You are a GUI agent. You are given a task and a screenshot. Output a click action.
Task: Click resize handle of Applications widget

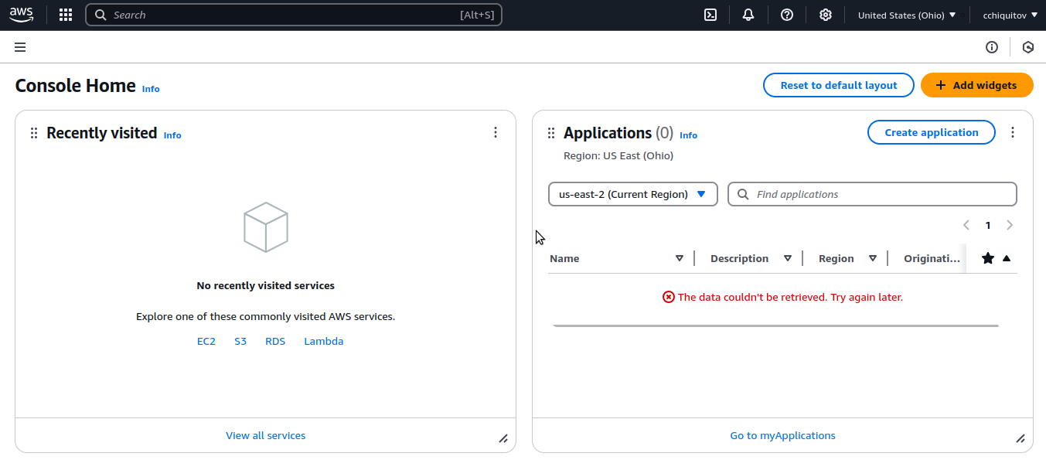click(x=1020, y=438)
